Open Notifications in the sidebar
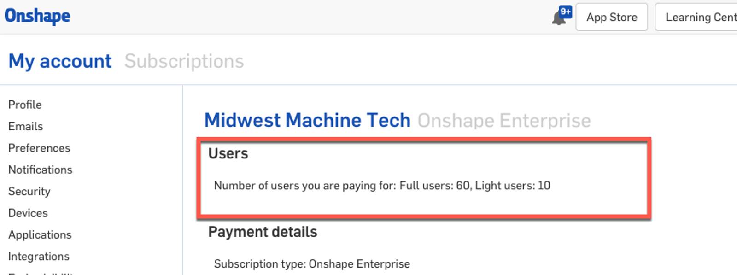Image resolution: width=737 pixels, height=275 pixels. (x=40, y=170)
